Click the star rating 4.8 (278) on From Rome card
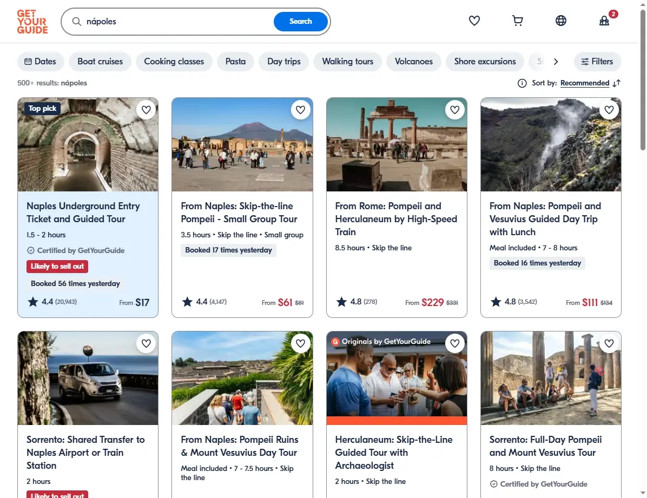Image resolution: width=647 pixels, height=498 pixels. 356,302
